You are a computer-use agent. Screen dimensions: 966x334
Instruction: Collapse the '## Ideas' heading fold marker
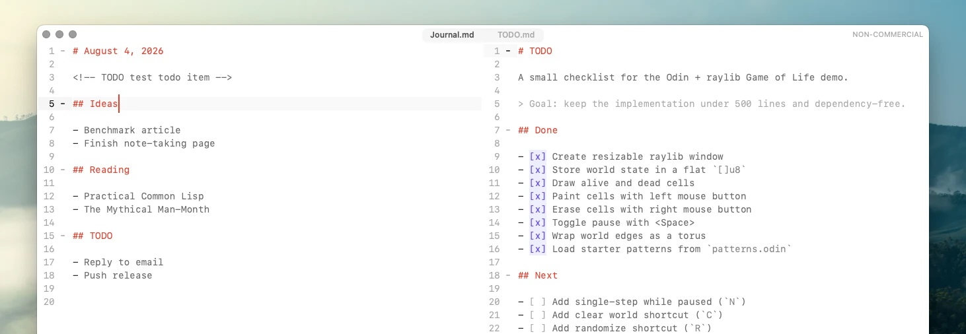[63, 104]
